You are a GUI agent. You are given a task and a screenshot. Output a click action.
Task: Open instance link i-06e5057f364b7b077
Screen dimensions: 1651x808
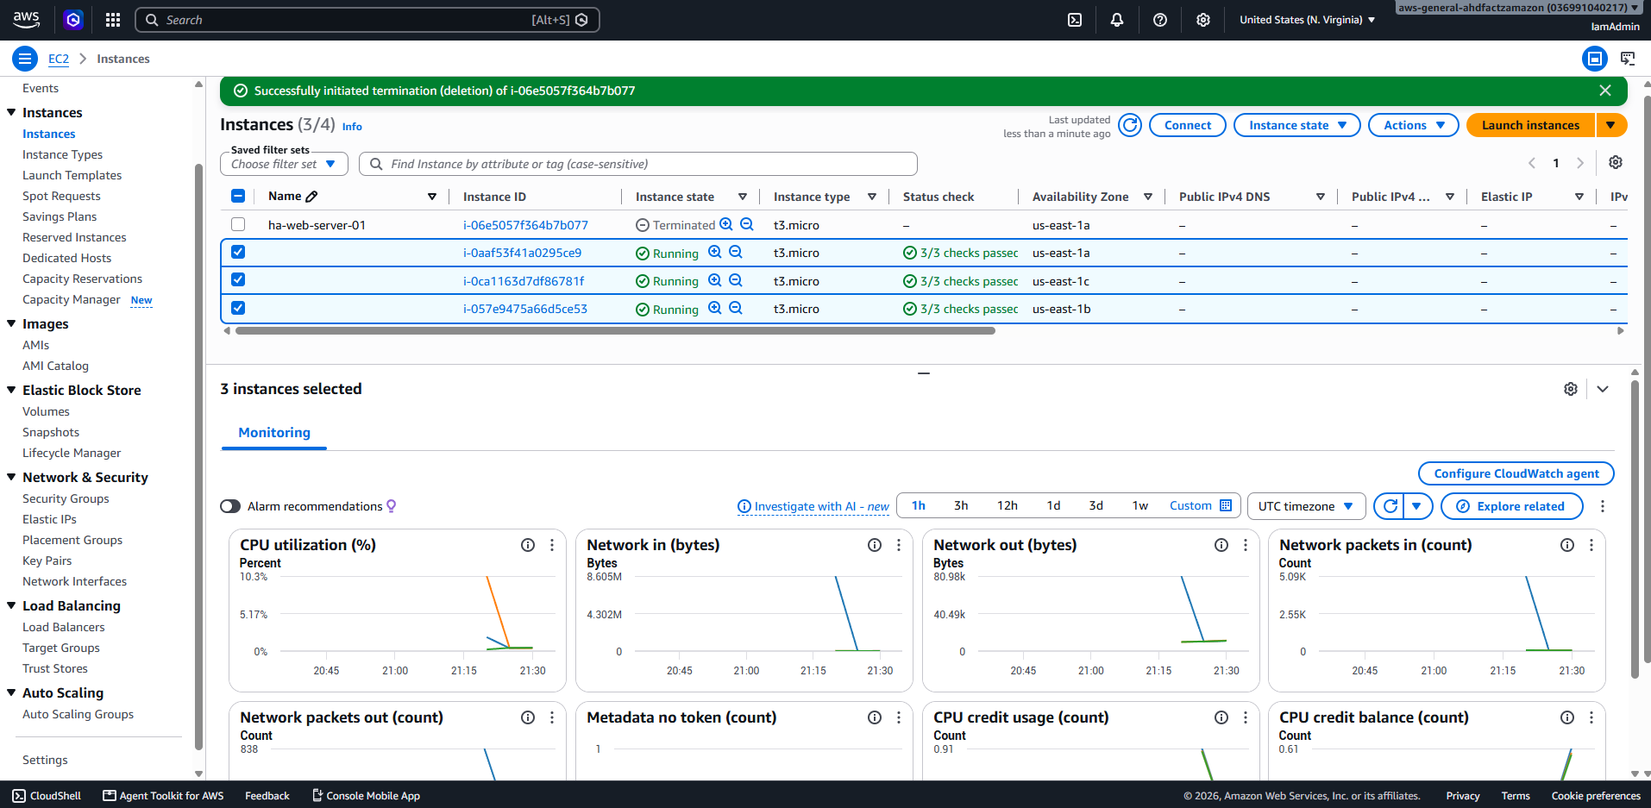point(525,225)
